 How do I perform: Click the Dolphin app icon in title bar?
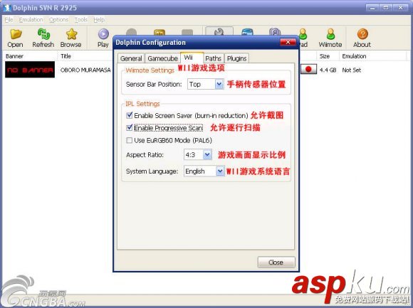pyautogui.click(x=6, y=8)
